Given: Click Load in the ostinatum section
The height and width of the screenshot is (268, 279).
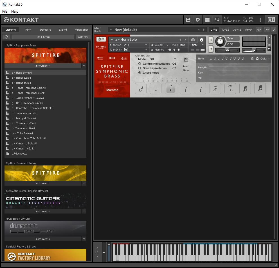Looking at the screenshot, I should point(186,66).
